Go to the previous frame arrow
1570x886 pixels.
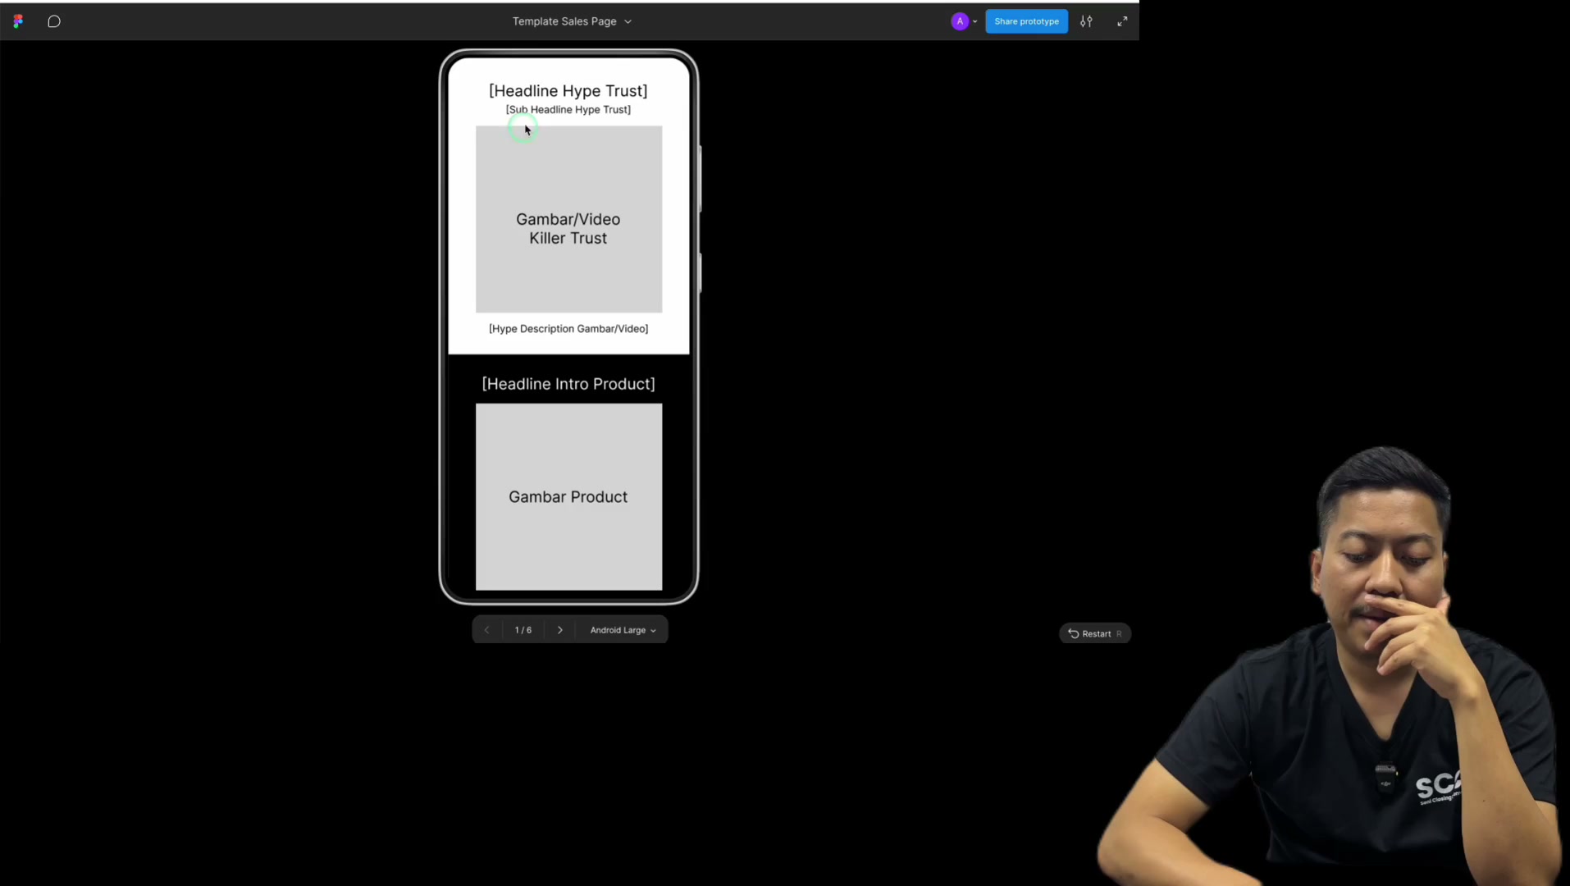pyautogui.click(x=486, y=630)
